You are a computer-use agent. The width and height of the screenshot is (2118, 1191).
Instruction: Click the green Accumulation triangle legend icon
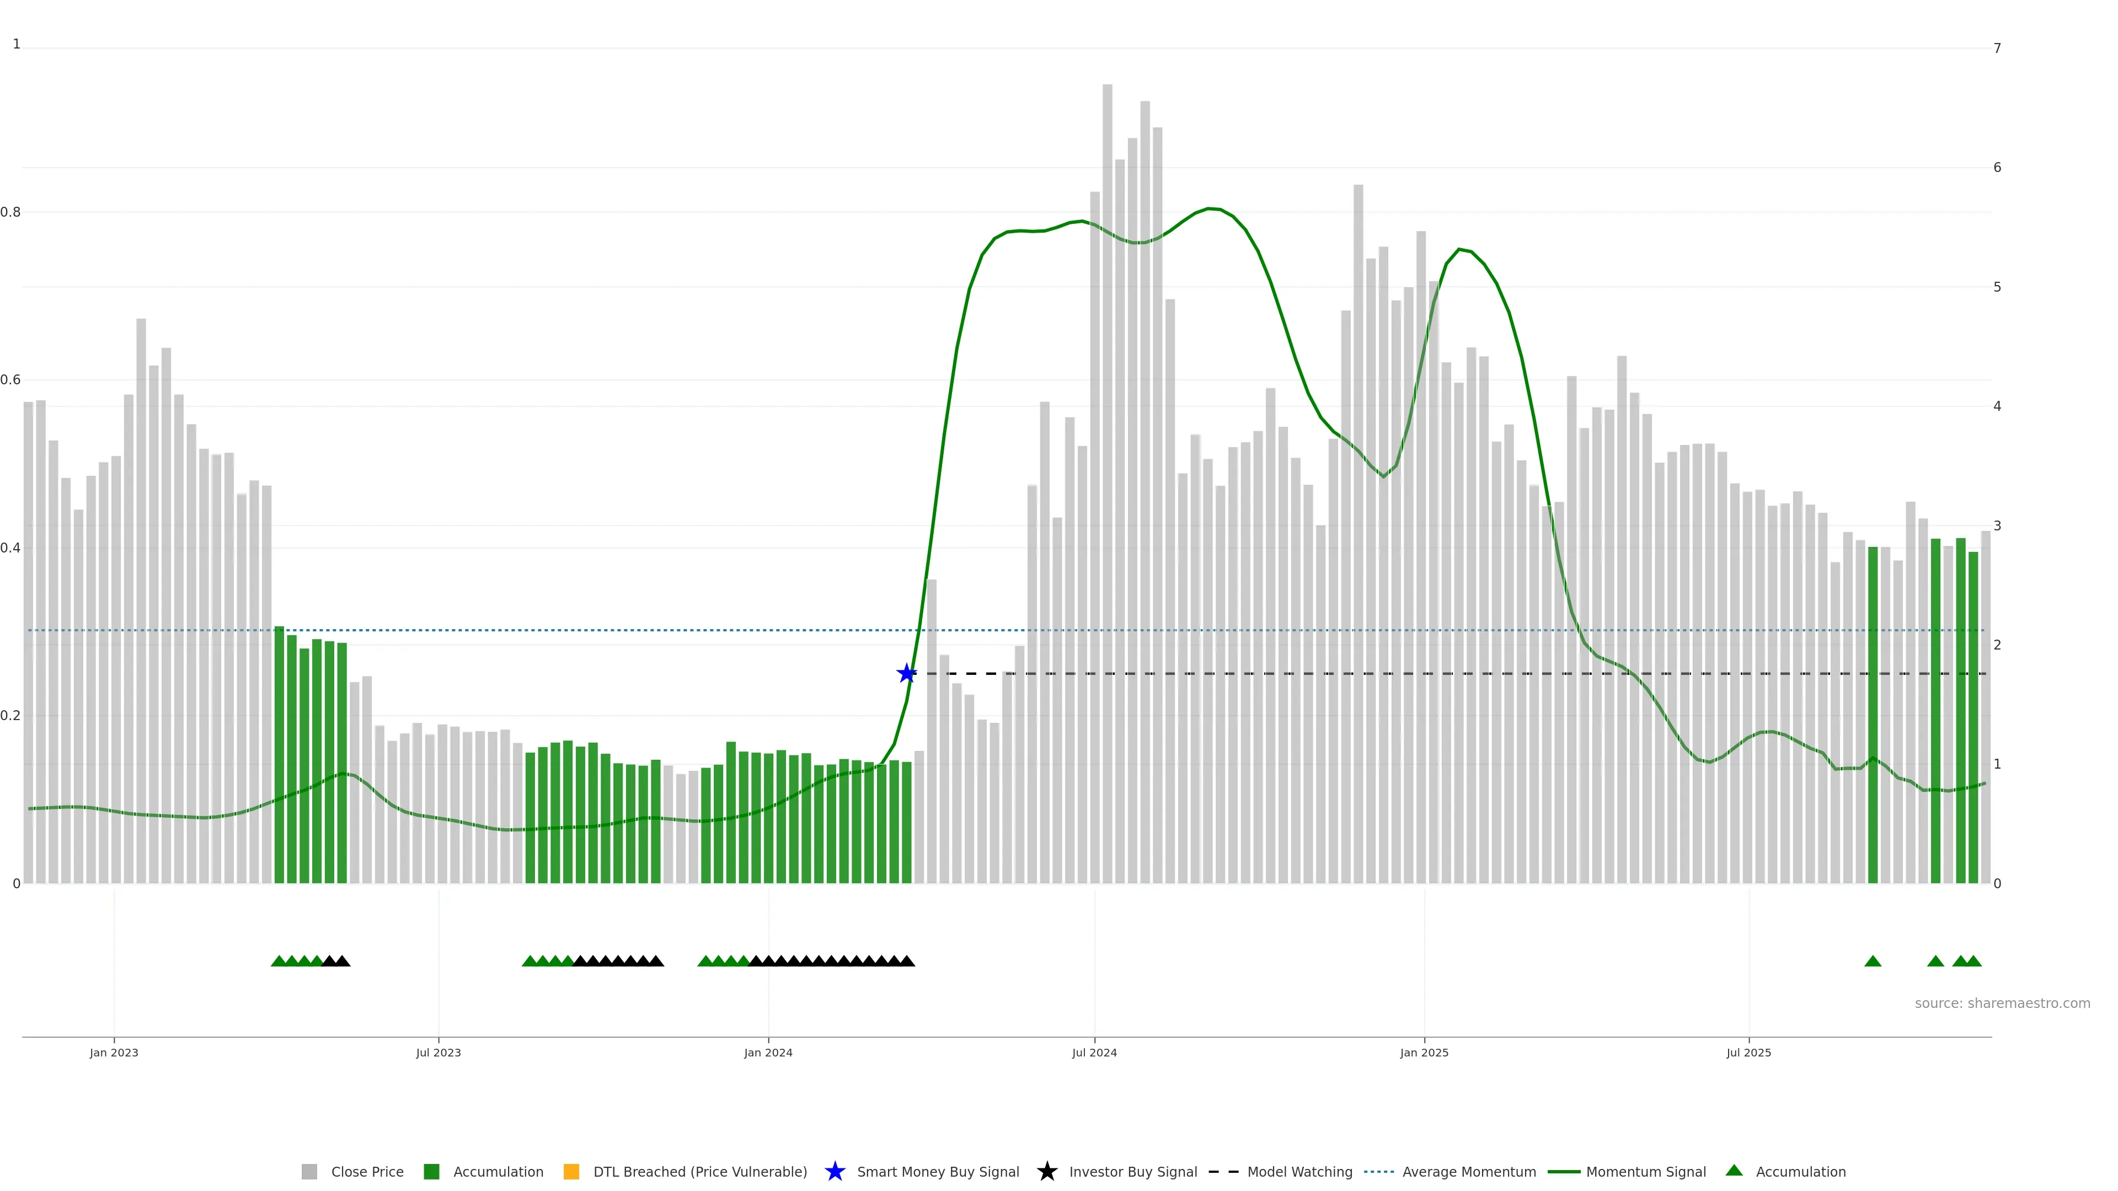1734,1171
